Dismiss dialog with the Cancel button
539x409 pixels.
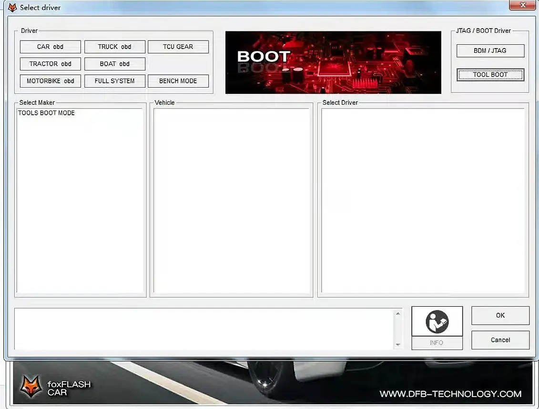point(500,340)
